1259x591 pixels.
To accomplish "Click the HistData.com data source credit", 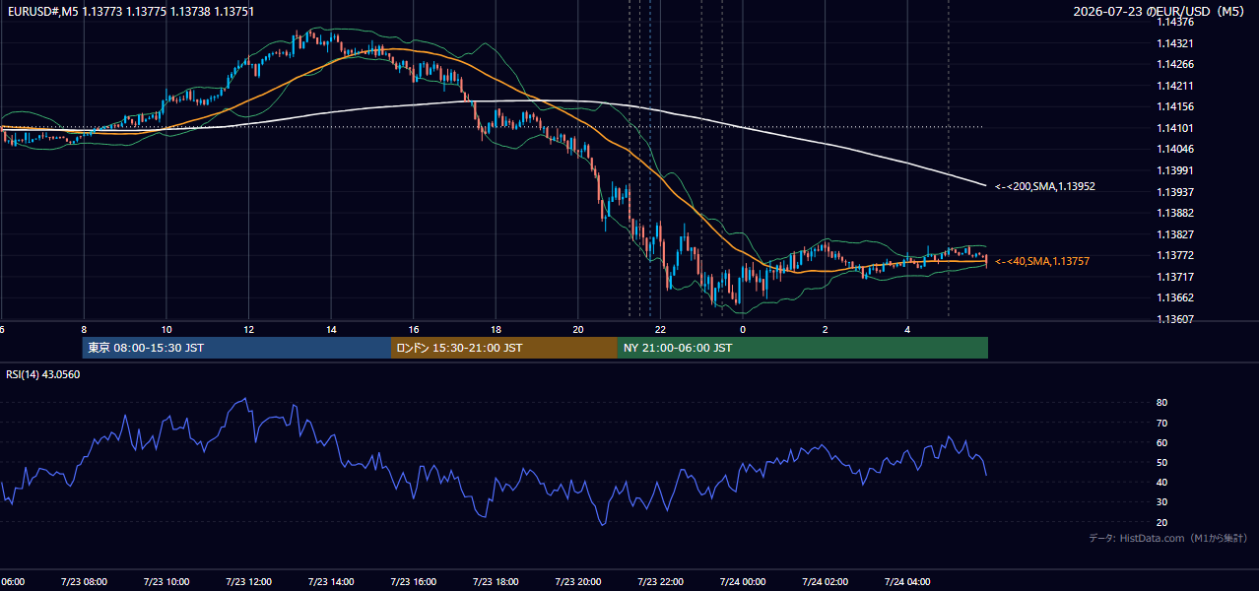I will 1167,538.
